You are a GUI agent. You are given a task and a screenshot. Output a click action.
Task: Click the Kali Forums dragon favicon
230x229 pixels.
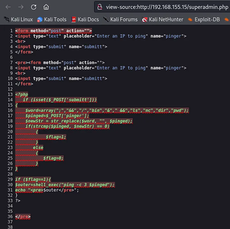(x=106, y=19)
